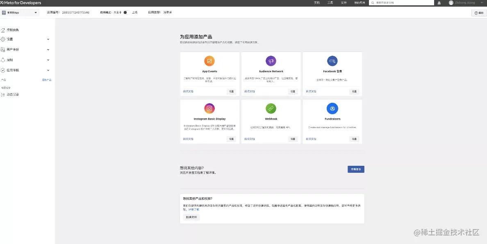
Task: Expand the 用户身份 sidebar chevron
Action: point(48,50)
